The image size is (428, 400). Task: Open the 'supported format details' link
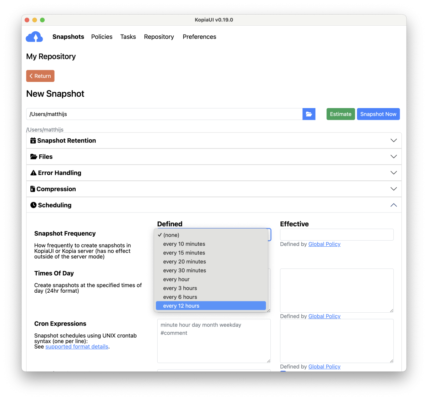(x=77, y=347)
